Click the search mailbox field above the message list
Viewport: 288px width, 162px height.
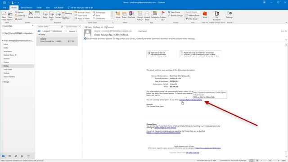(x=49, y=27)
